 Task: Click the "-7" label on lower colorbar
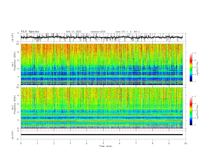pos(195,125)
